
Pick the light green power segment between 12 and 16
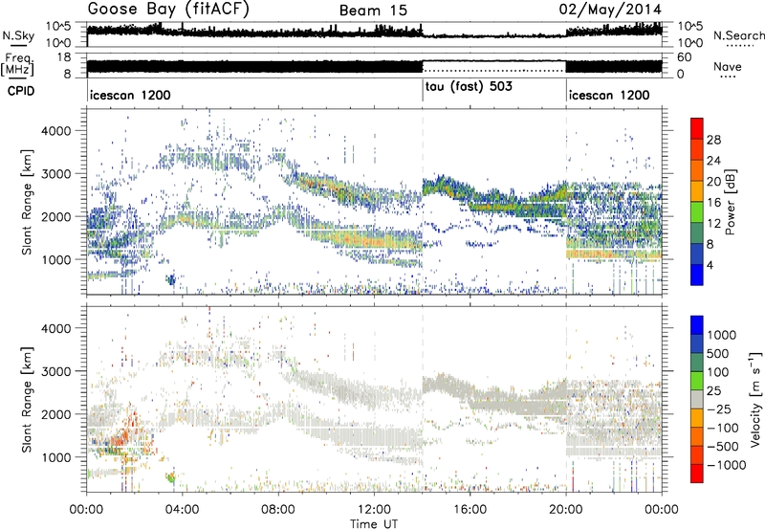697,212
